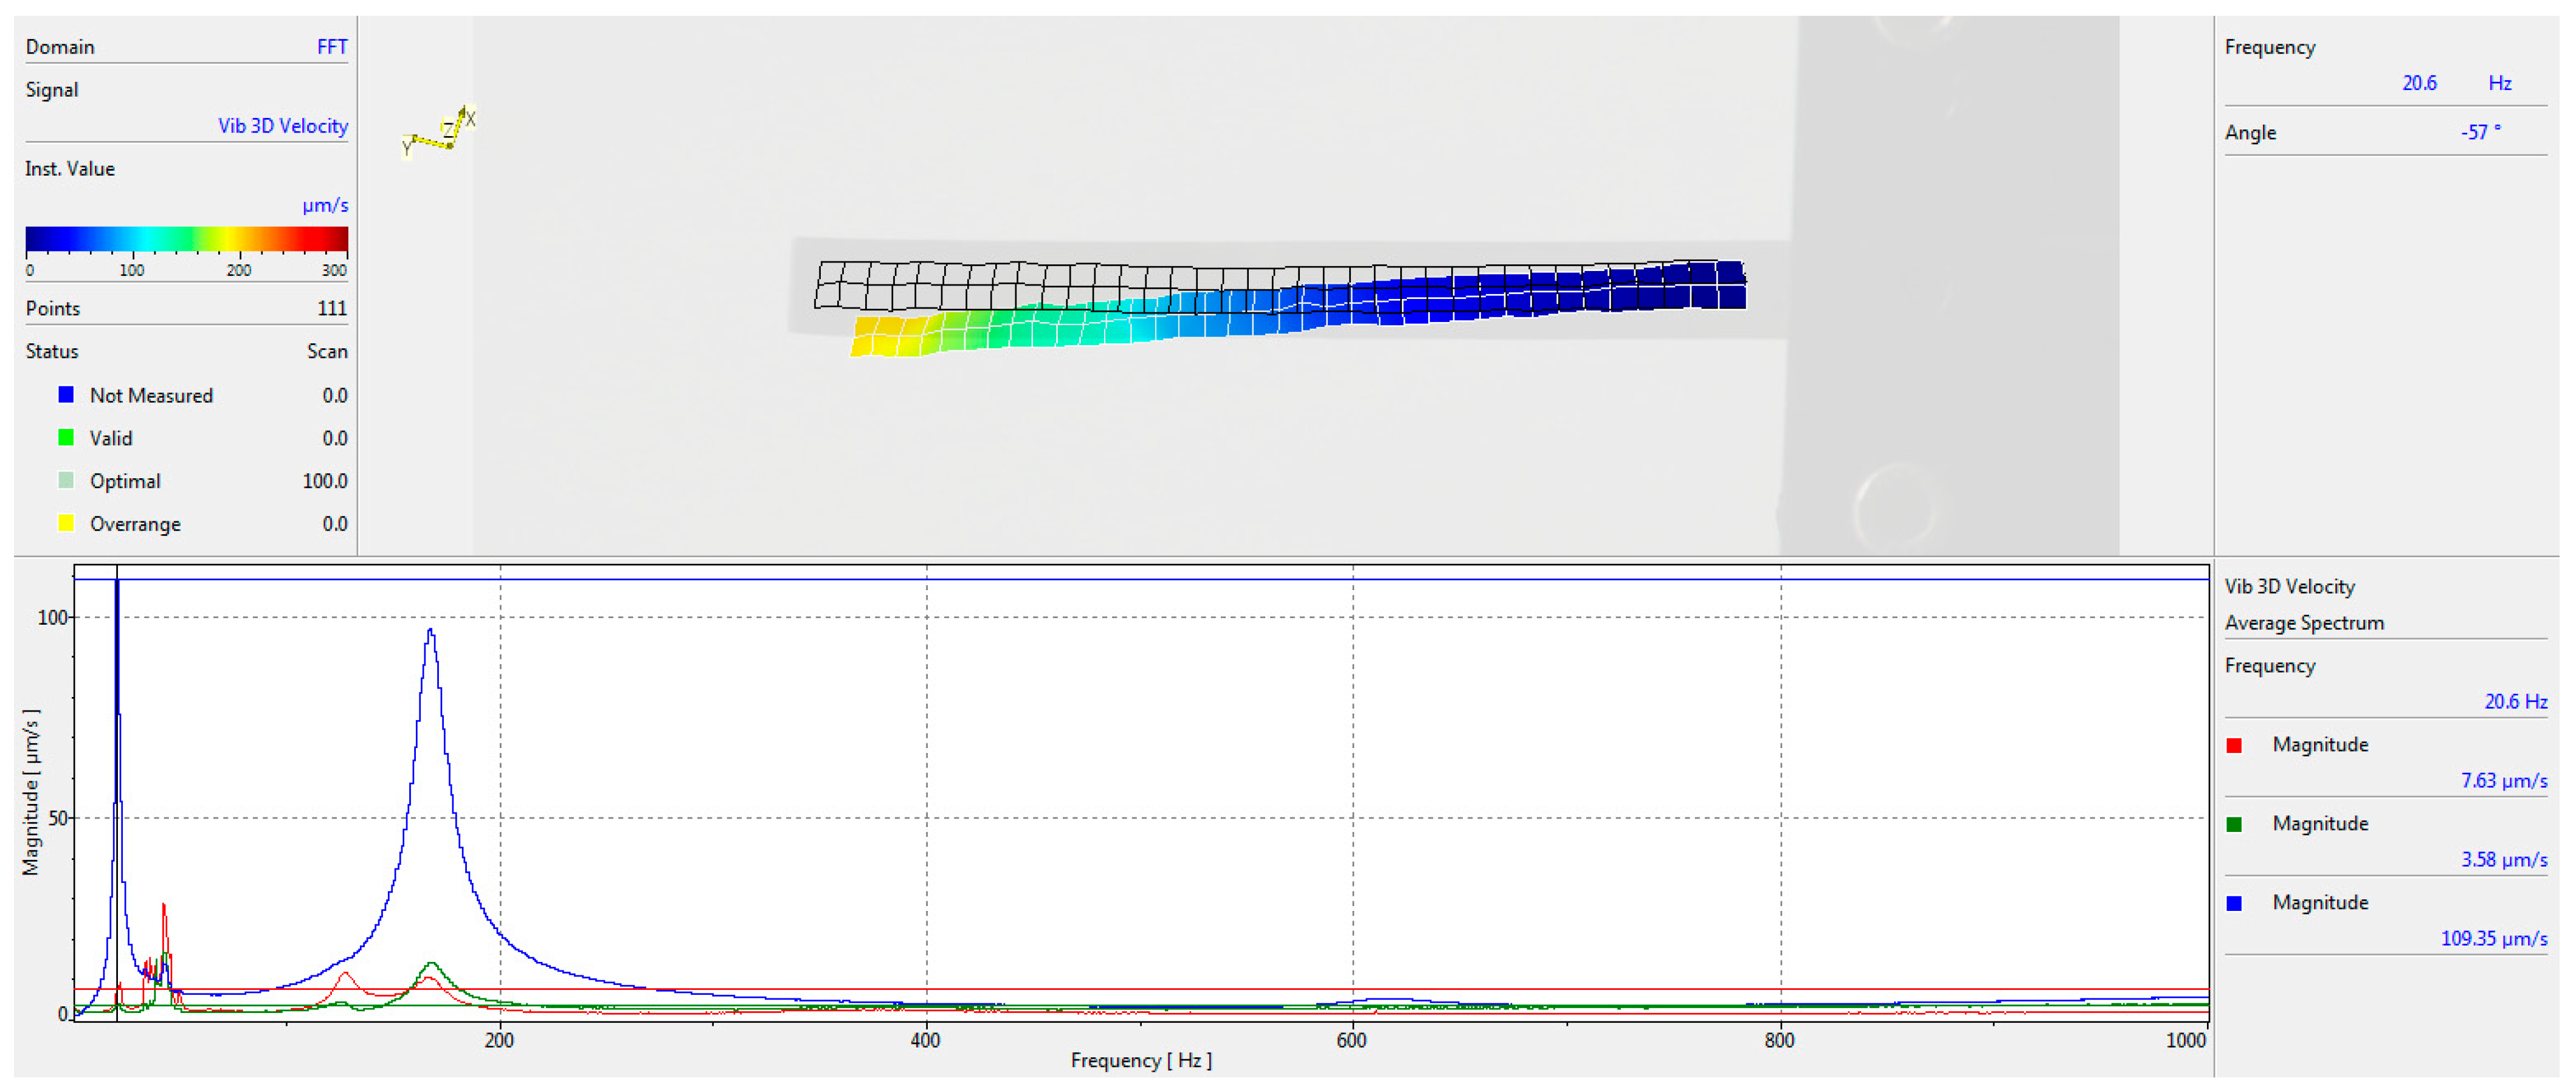Click the velocity color scale bar
2576x1092 pixels.
coord(186,239)
